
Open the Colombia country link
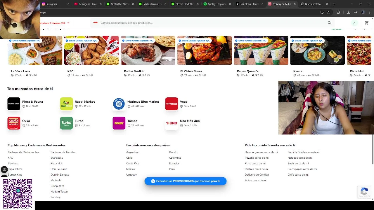click(175, 158)
